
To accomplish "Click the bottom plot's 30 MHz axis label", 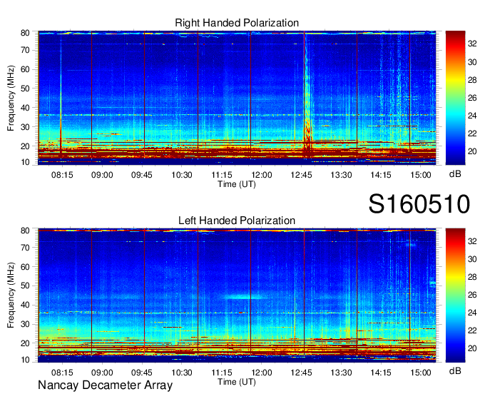I will [x=25, y=324].
